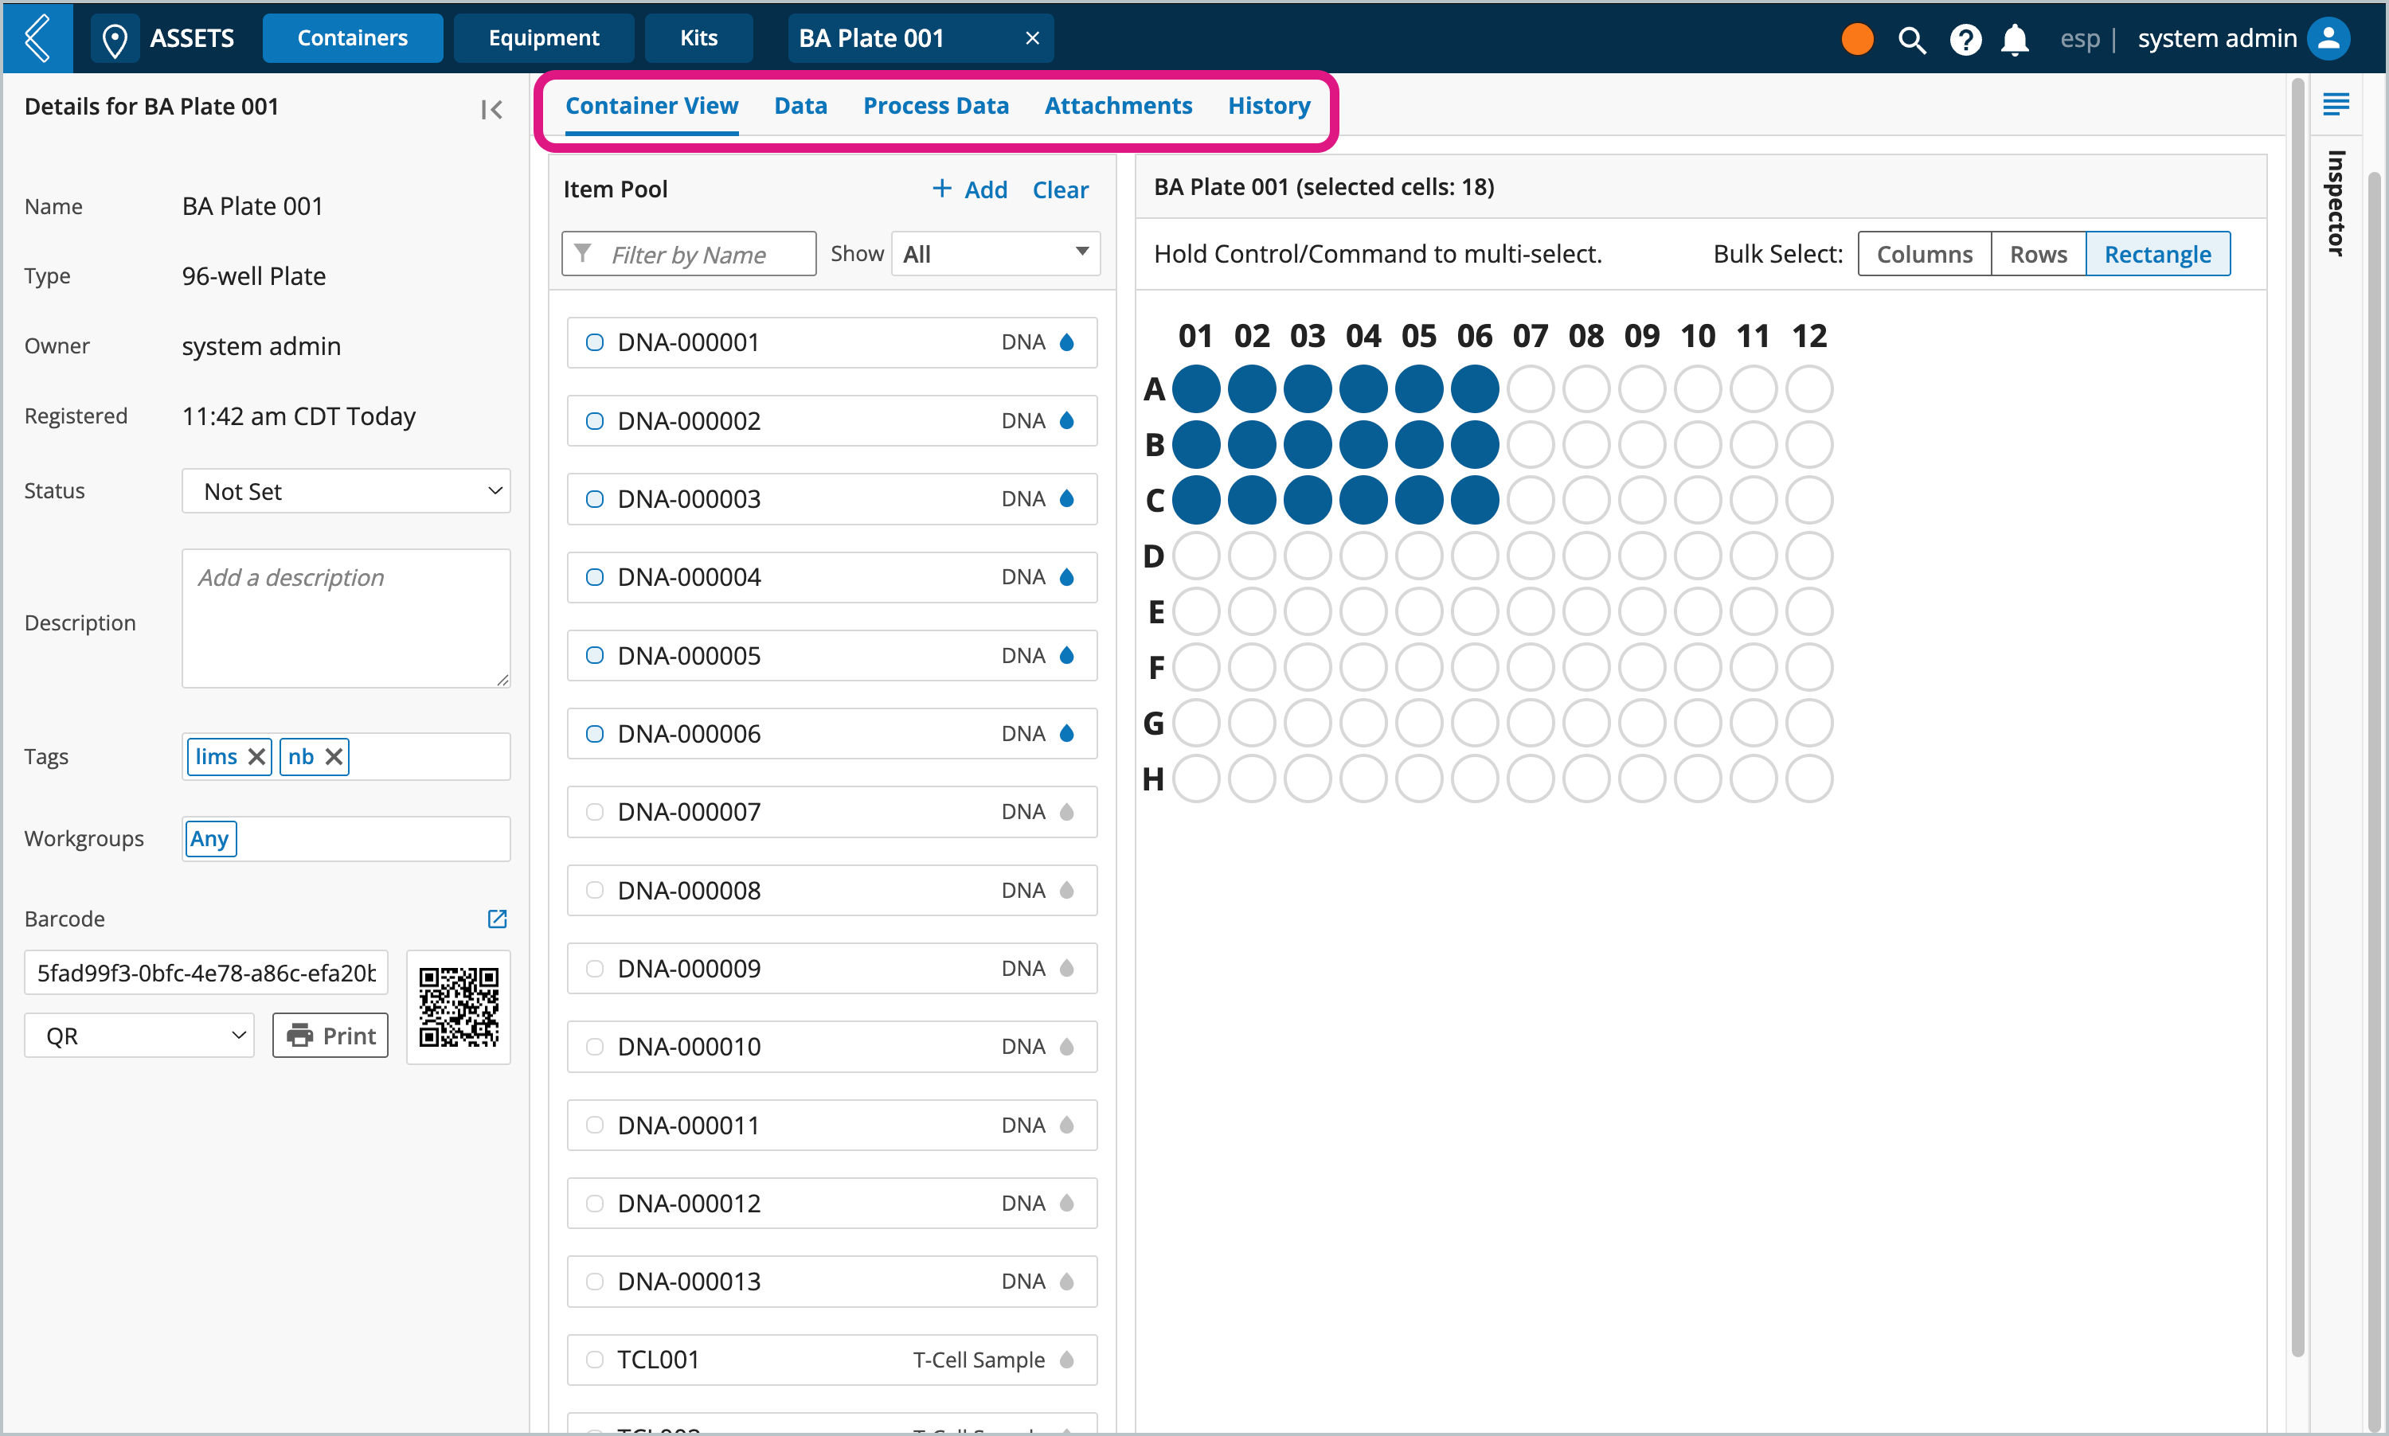Open the History tab
The height and width of the screenshot is (1436, 2389).
[x=1268, y=106]
